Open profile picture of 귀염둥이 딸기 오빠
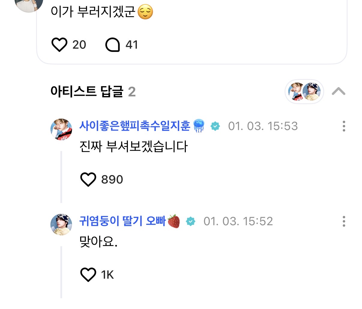Image resolution: width=362 pixels, height=309 pixels. tap(61, 225)
